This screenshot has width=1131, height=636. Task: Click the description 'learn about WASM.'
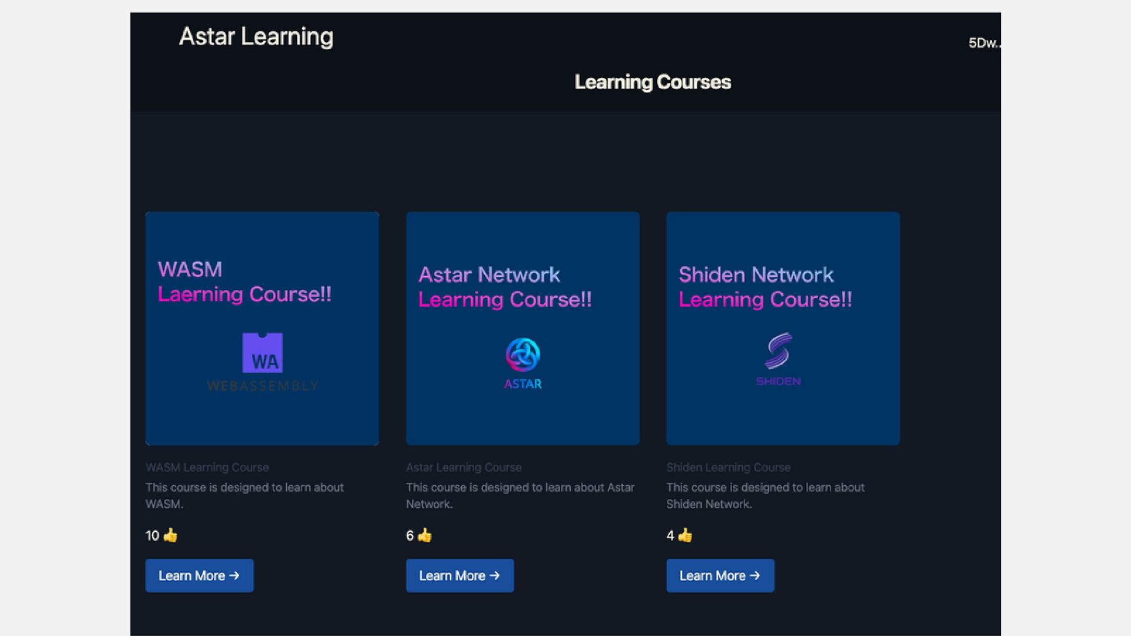click(244, 496)
